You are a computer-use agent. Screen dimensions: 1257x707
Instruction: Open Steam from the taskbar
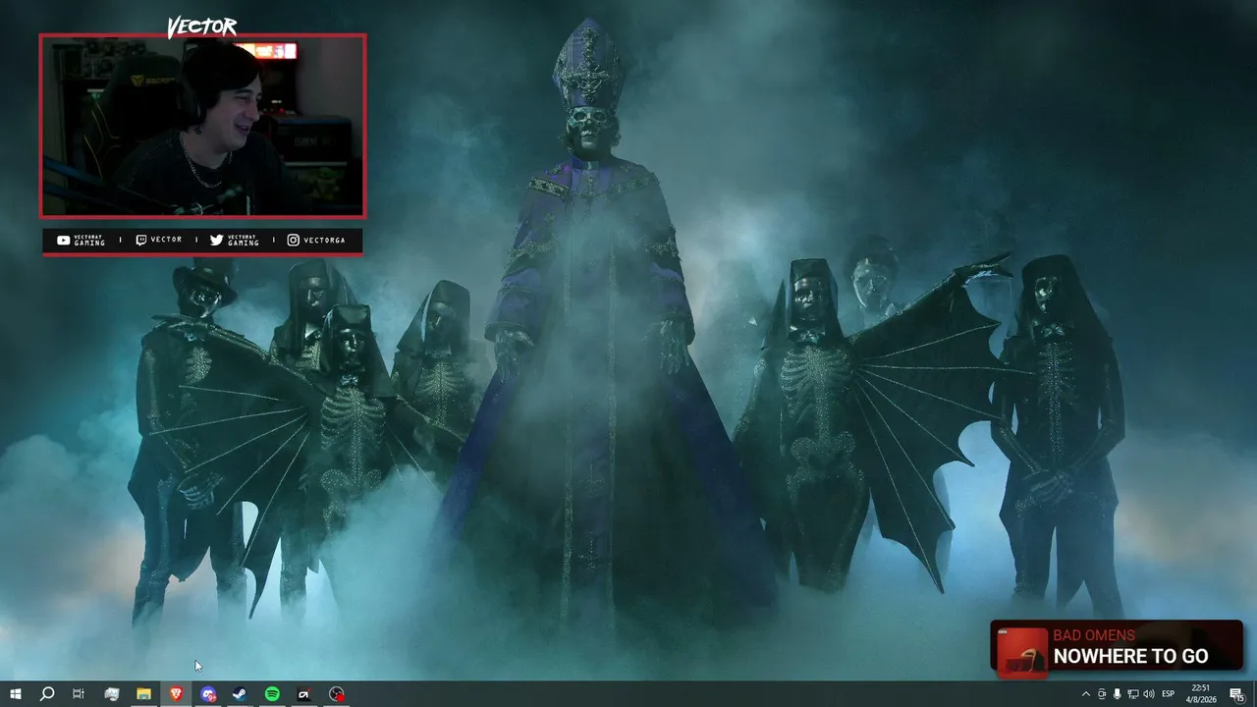pyautogui.click(x=240, y=694)
